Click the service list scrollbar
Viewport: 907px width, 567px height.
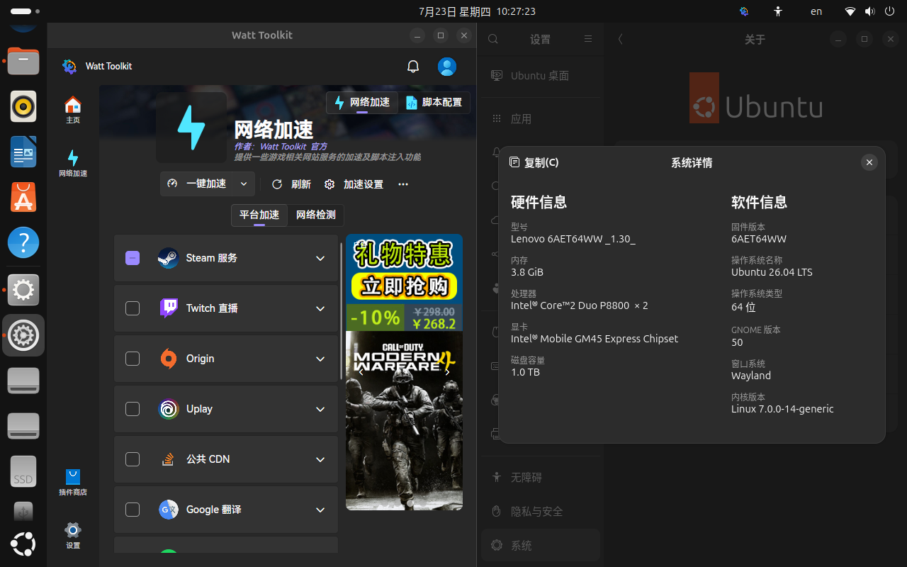click(x=342, y=312)
